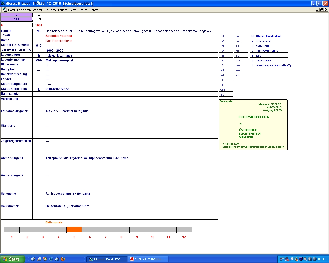Image resolution: width=329 pixels, height=263 pixels.
Task: Click the Volksnamen value Fleischrote R.
Action: (67, 206)
